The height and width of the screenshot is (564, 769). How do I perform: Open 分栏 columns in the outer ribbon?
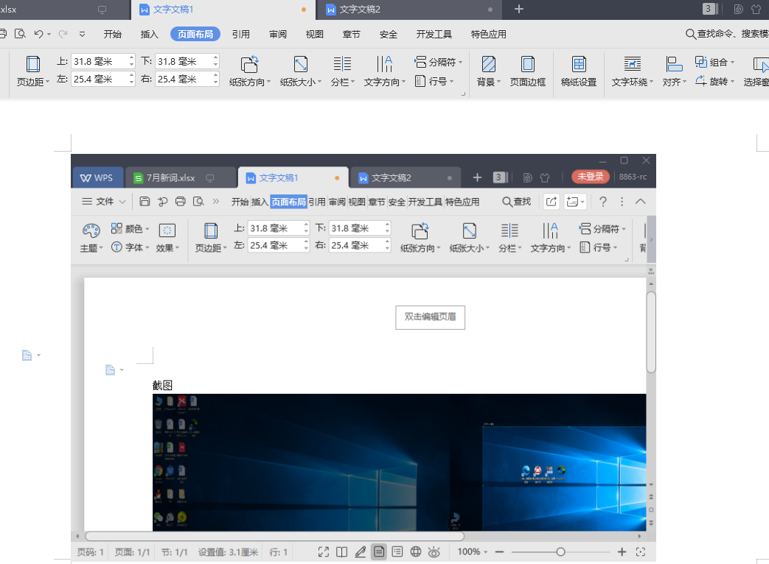342,71
